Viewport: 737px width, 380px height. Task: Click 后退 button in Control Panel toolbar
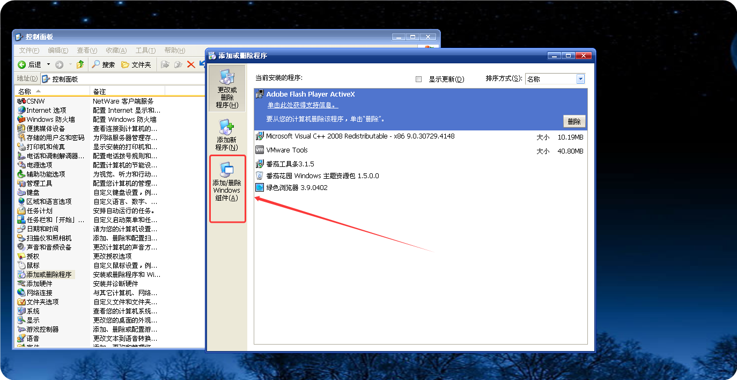(30, 64)
